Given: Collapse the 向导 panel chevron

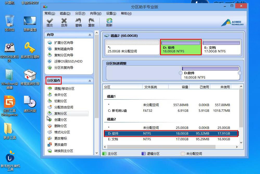Looking at the screenshot, I should click(x=90, y=35).
